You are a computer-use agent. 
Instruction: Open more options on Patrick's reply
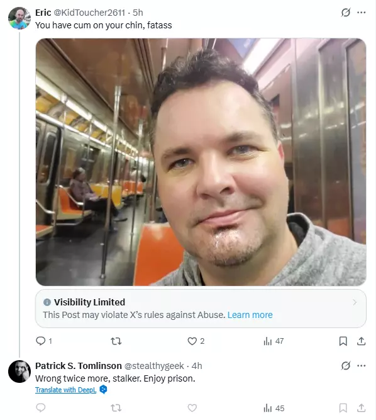tap(362, 366)
